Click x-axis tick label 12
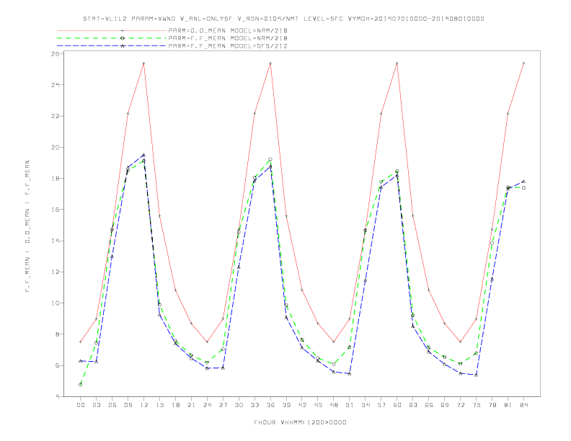Screen dimensions: 571x441 pyautogui.click(x=144, y=405)
